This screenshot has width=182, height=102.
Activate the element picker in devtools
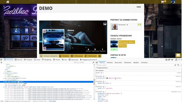click(x=1, y=60)
